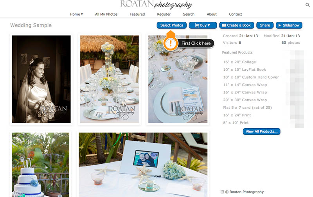313x197 pixels.
Task: Open the wedding cake photo thumbnail
Action: (41, 165)
